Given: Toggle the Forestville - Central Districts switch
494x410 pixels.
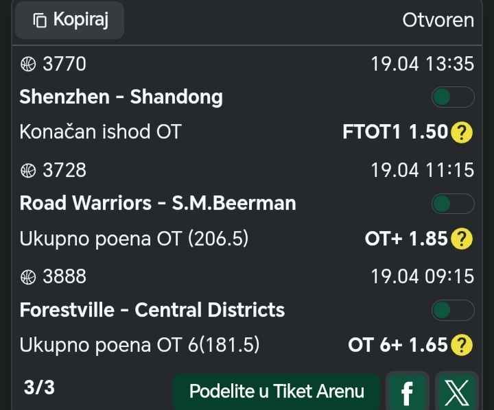Looking at the screenshot, I should coord(453,310).
